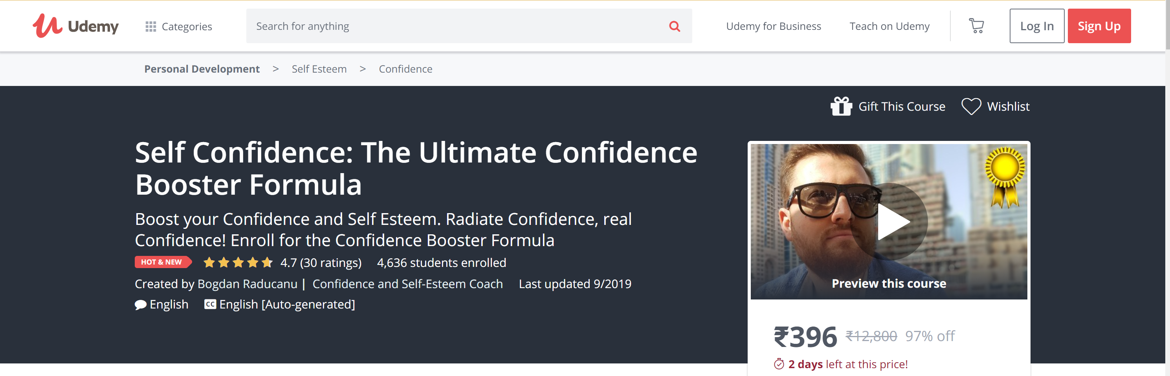Open instructor Bogdan Raducanu's profile

pos(247,284)
